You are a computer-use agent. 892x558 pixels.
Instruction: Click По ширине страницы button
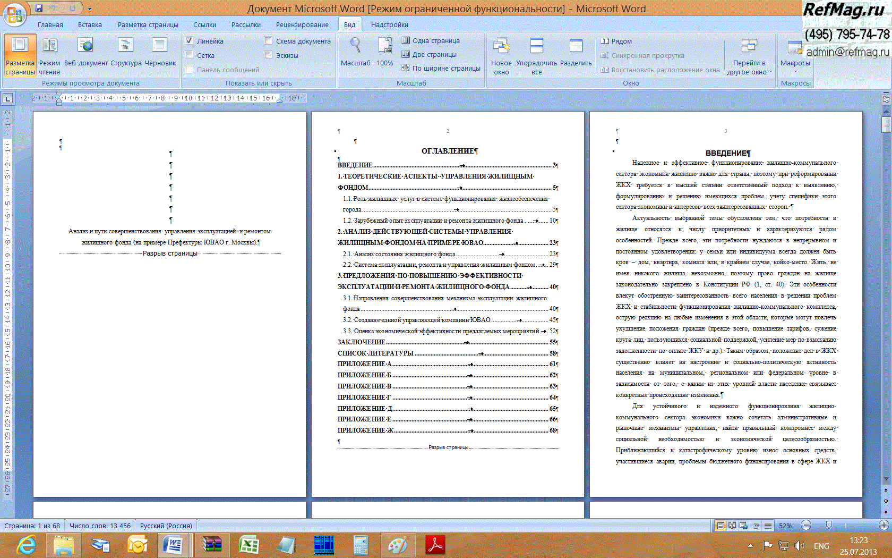pyautogui.click(x=441, y=68)
